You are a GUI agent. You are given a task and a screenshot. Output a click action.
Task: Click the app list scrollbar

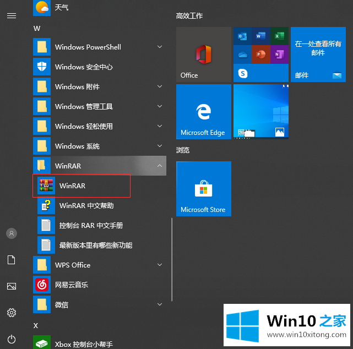pos(172,259)
